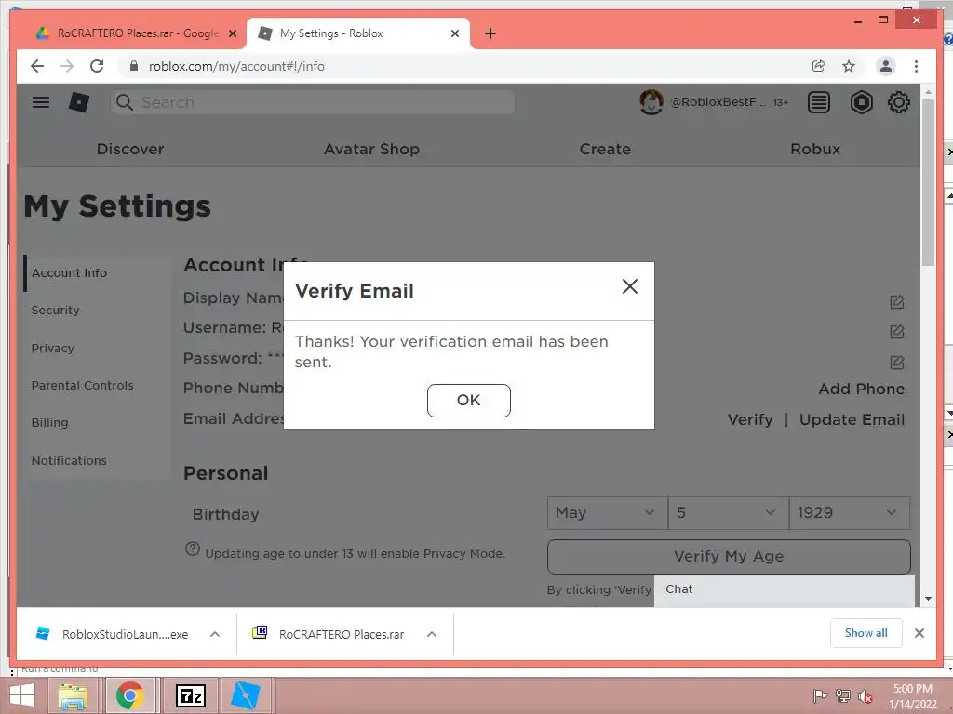Click the share page icon
Screen dimensions: 953x714
coord(819,66)
